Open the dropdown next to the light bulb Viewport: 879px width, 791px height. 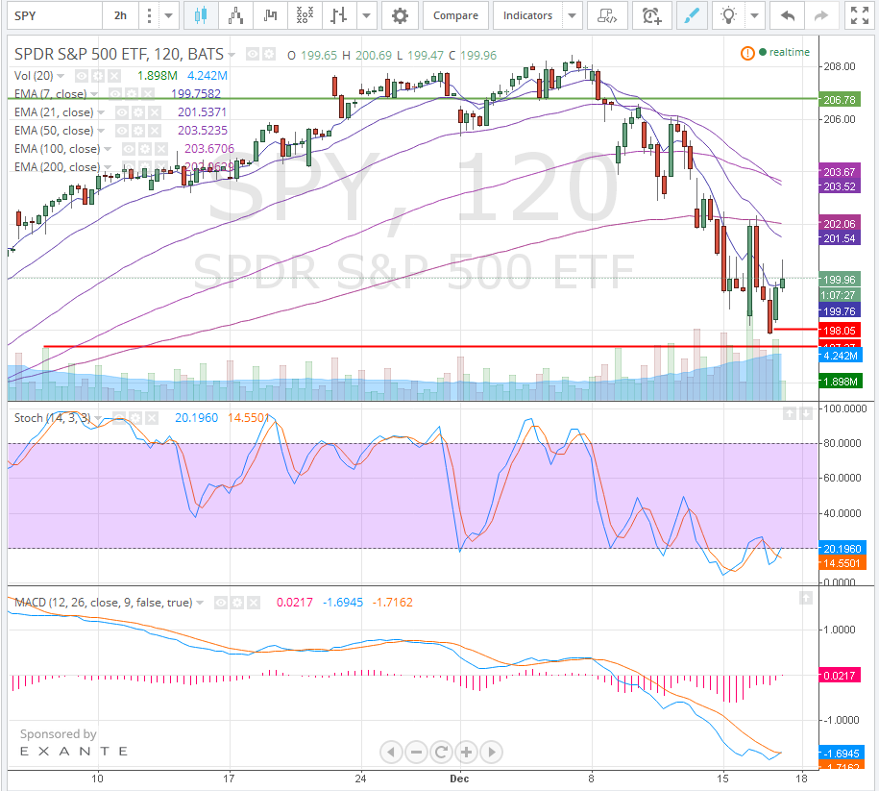coord(754,15)
